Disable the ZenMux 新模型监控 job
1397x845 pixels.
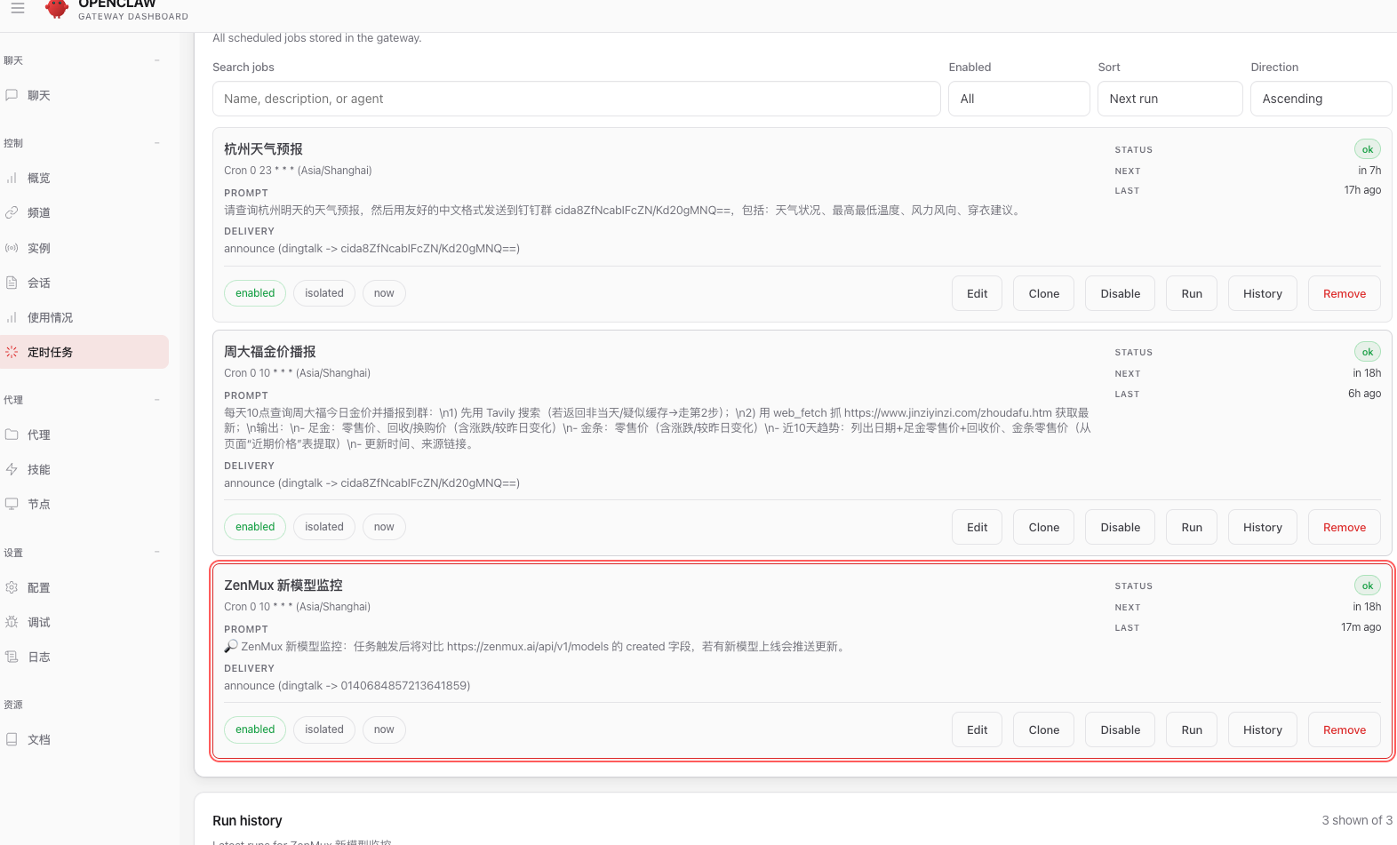click(x=1121, y=729)
